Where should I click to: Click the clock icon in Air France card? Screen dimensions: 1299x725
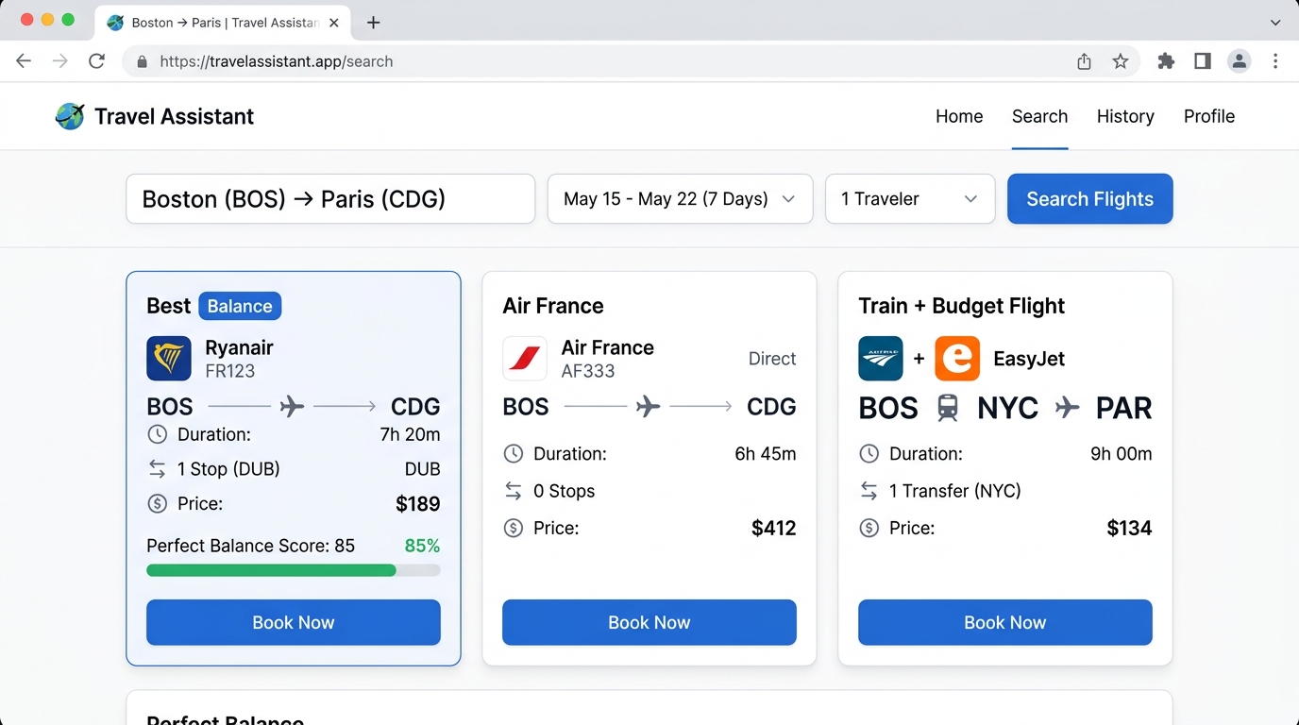tap(514, 454)
